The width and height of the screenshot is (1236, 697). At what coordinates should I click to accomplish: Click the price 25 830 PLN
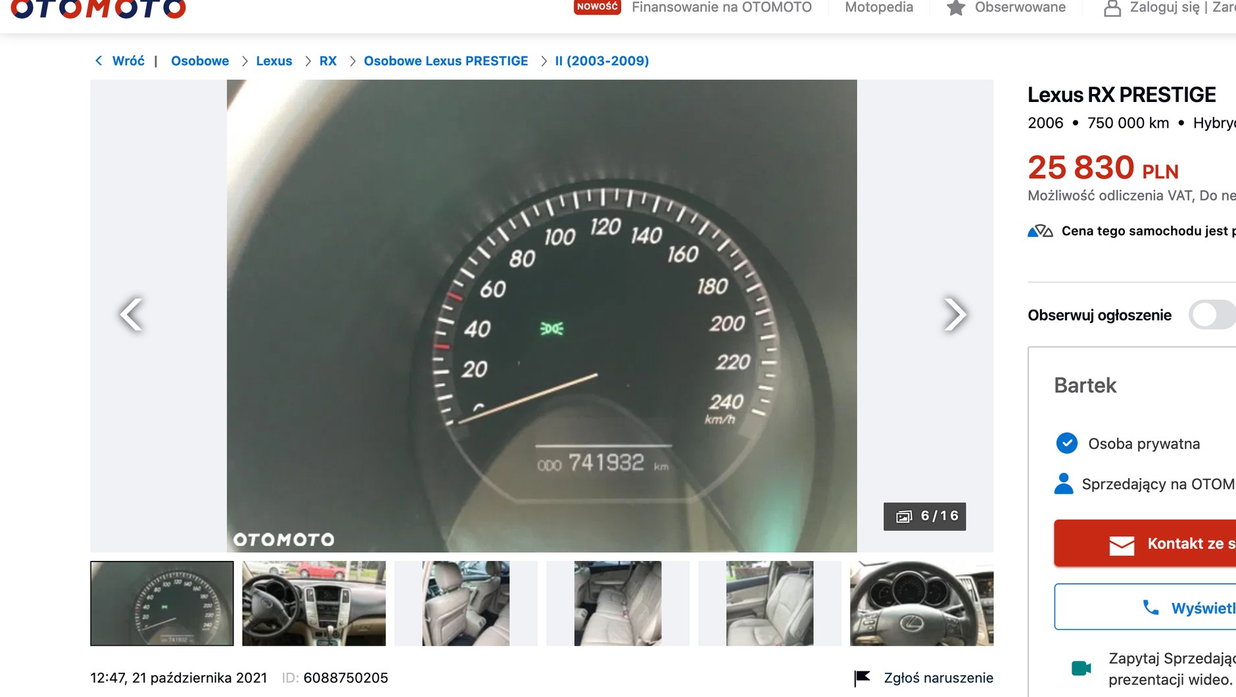click(1103, 167)
